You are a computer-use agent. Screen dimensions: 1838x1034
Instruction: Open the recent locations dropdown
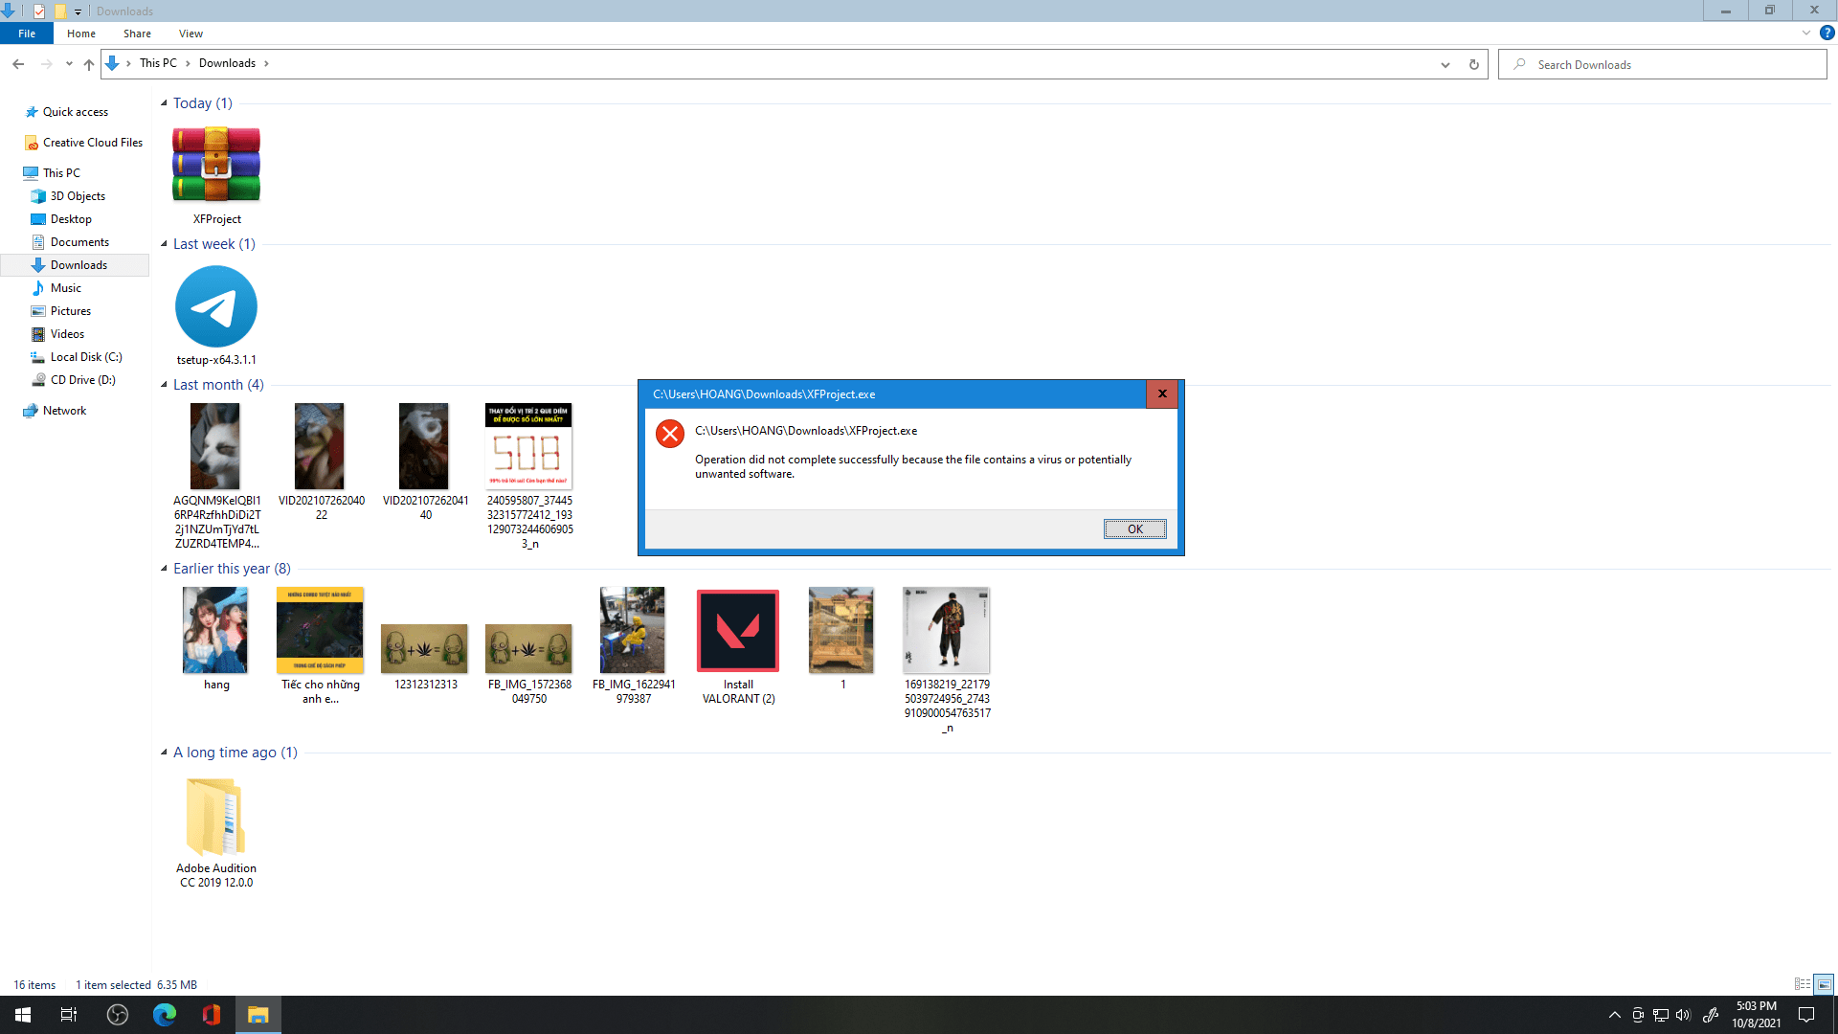[x=69, y=64]
